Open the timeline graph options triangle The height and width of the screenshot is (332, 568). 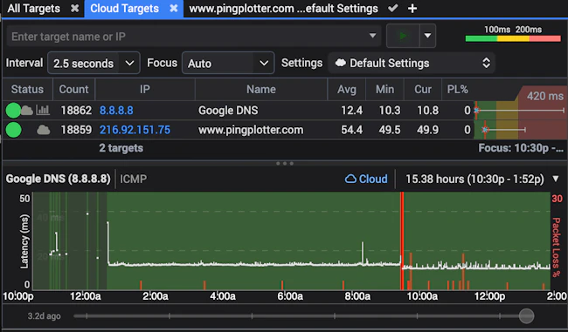(x=556, y=179)
